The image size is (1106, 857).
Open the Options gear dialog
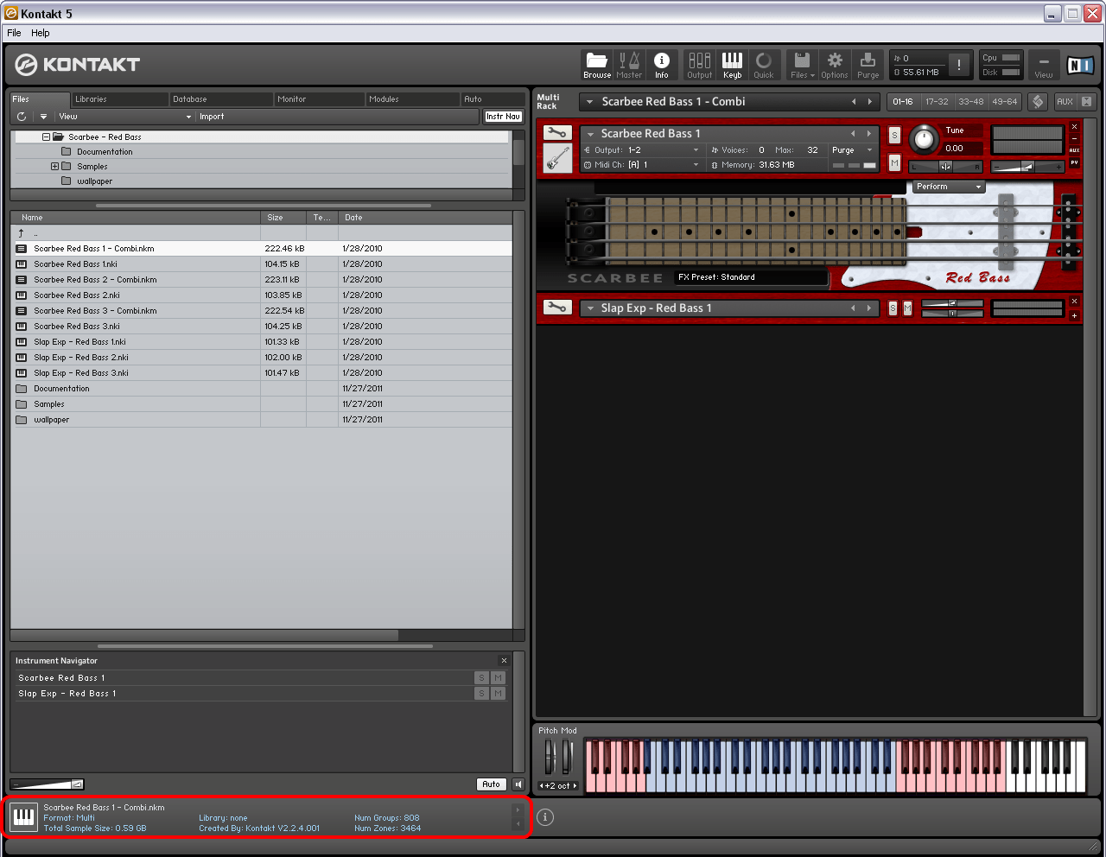(x=835, y=65)
